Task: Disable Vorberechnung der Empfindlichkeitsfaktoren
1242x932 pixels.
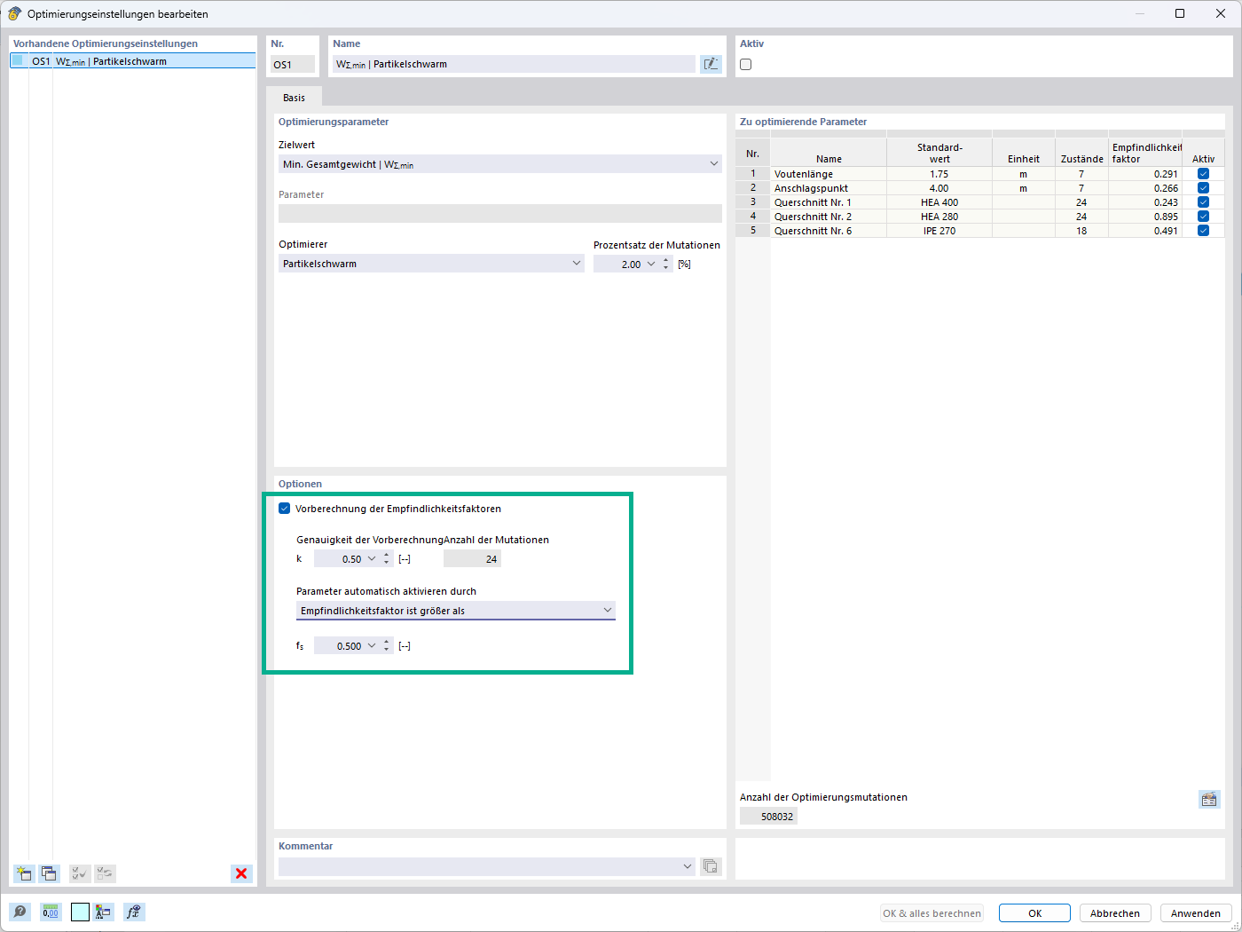Action: pos(285,508)
